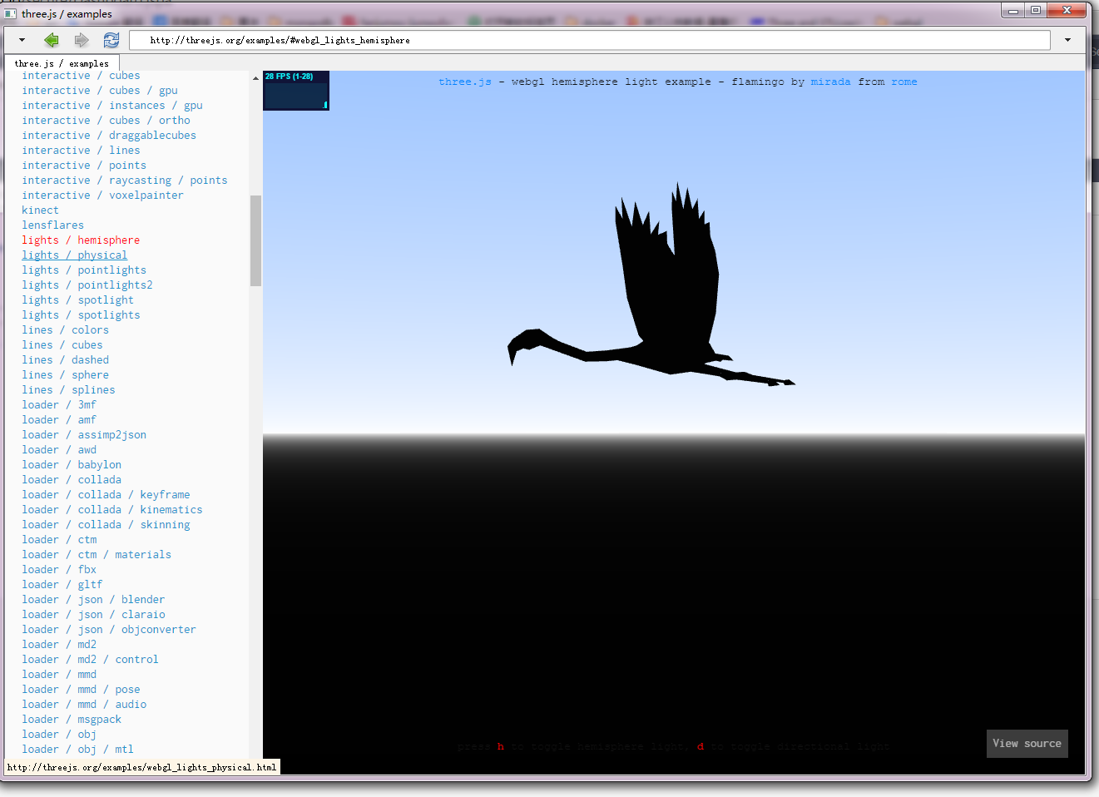
Task: Click the FPS stats monitor panel
Action: click(x=296, y=91)
